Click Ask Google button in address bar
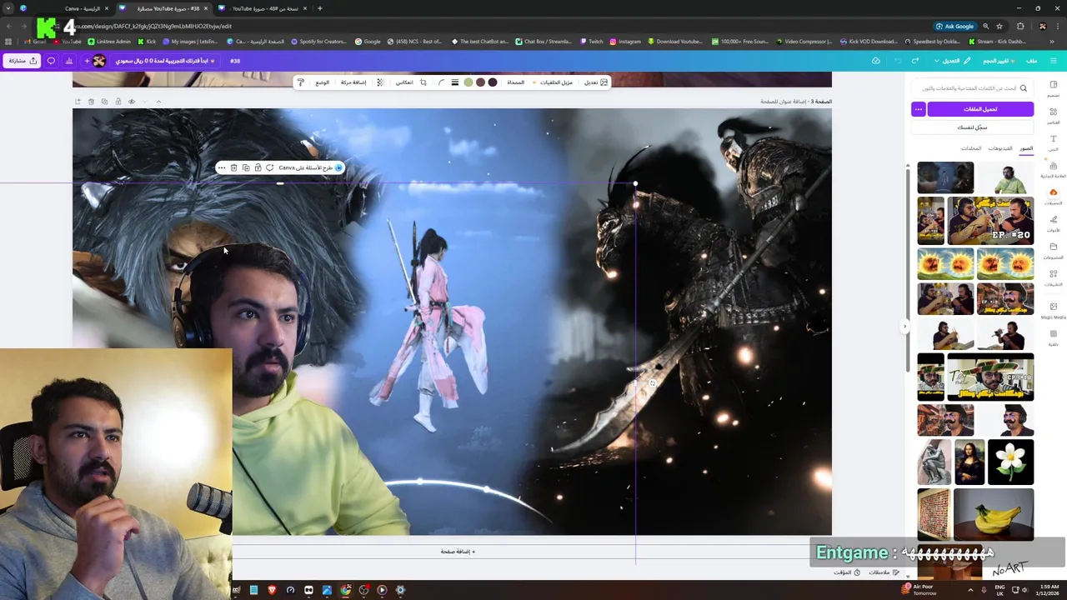The height and width of the screenshot is (600, 1067). (x=954, y=26)
